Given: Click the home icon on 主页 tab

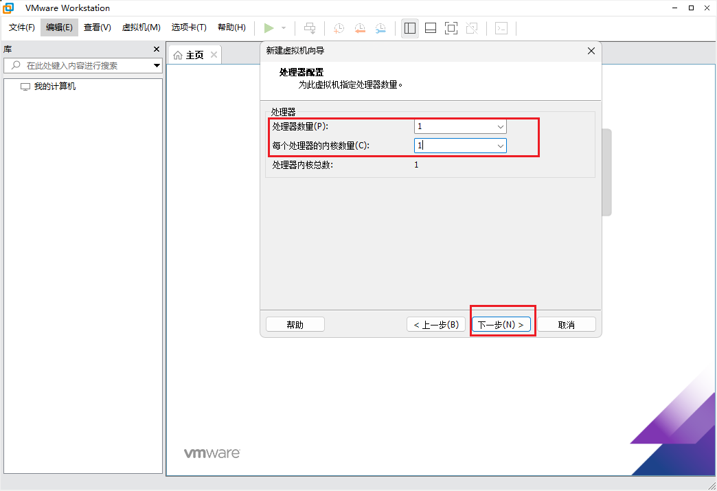Looking at the screenshot, I should (178, 56).
